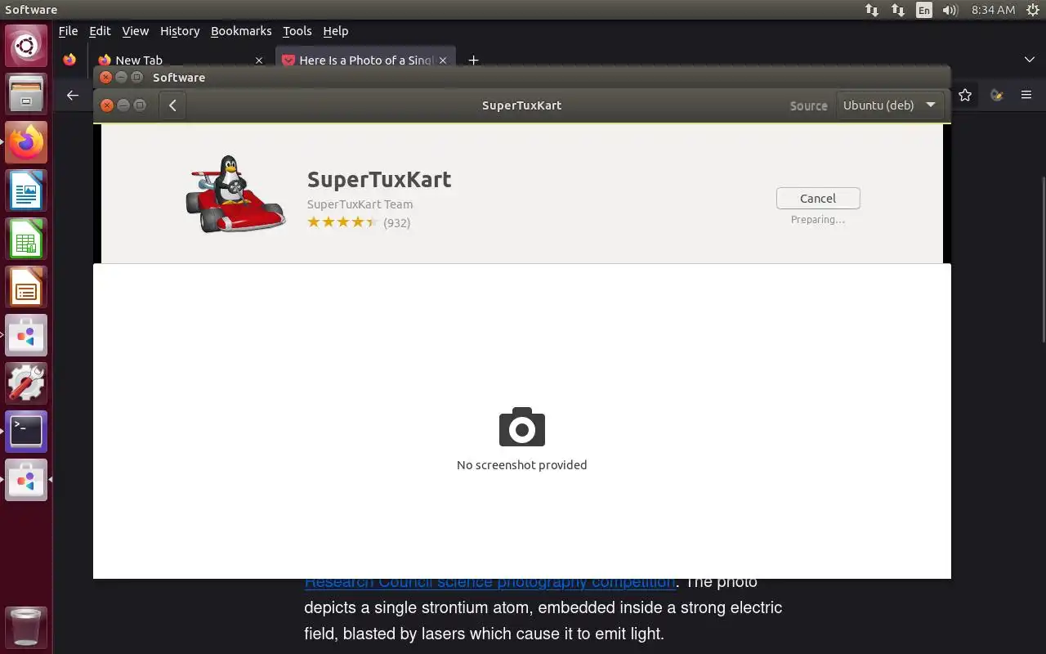Open the History menu in Firefox

click(x=180, y=31)
